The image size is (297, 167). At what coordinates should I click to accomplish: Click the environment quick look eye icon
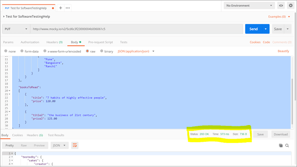281,6
